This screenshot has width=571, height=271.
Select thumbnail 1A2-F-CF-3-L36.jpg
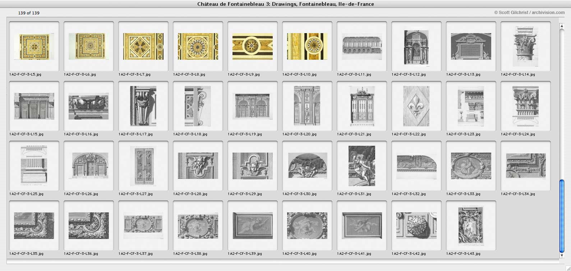[89, 226]
